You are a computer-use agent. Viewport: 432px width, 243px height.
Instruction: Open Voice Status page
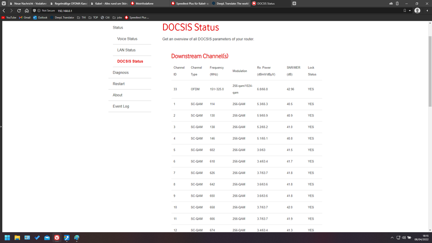pyautogui.click(x=127, y=39)
